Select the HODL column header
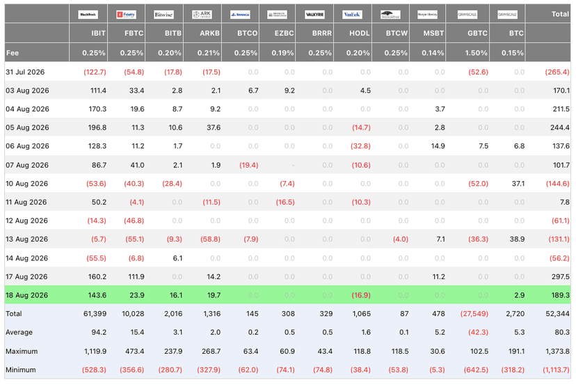Screen dimensions: 576x385 [359, 33]
